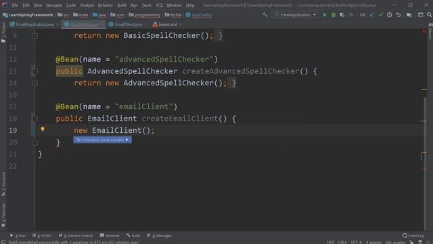Viewport: 433px width, 244px height.
Task: Open the Build tool window button
Action: coord(133,236)
